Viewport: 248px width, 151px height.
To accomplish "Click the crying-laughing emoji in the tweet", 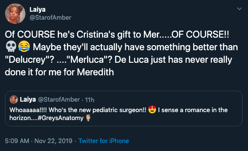I will [x=24, y=46].
